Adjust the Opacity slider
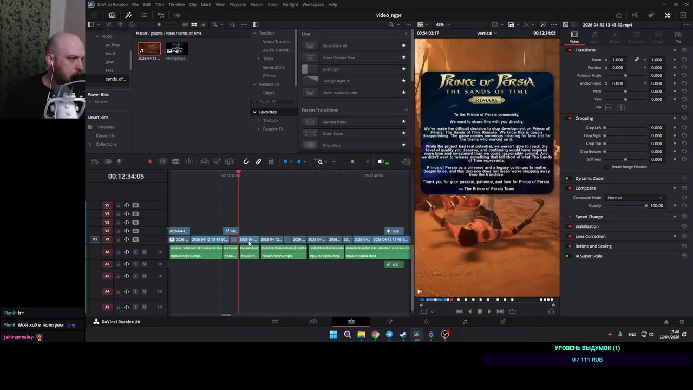693x390 pixels. 625,206
